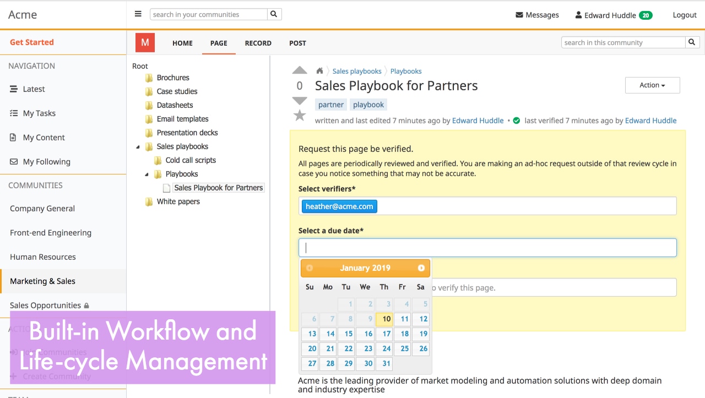
Task: Go to previous month in calendar
Action: (x=310, y=268)
